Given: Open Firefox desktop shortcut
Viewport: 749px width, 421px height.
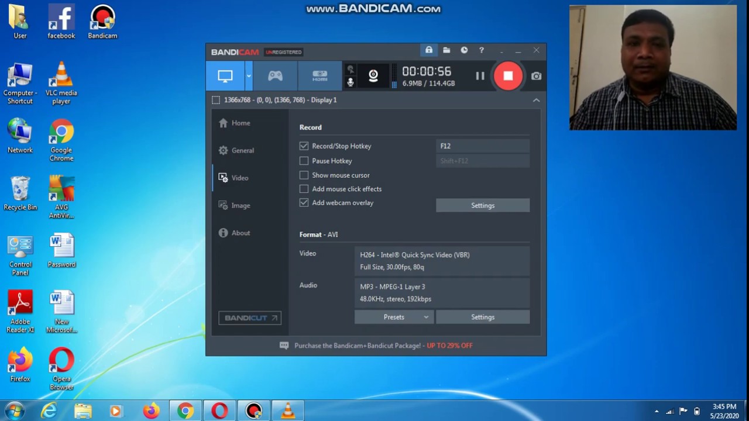Looking at the screenshot, I should [20, 365].
